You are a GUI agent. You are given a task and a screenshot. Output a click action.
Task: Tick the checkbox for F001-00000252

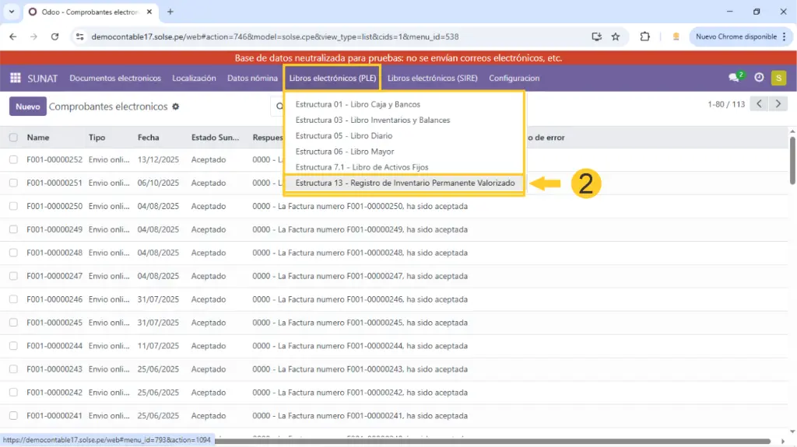[x=13, y=159]
